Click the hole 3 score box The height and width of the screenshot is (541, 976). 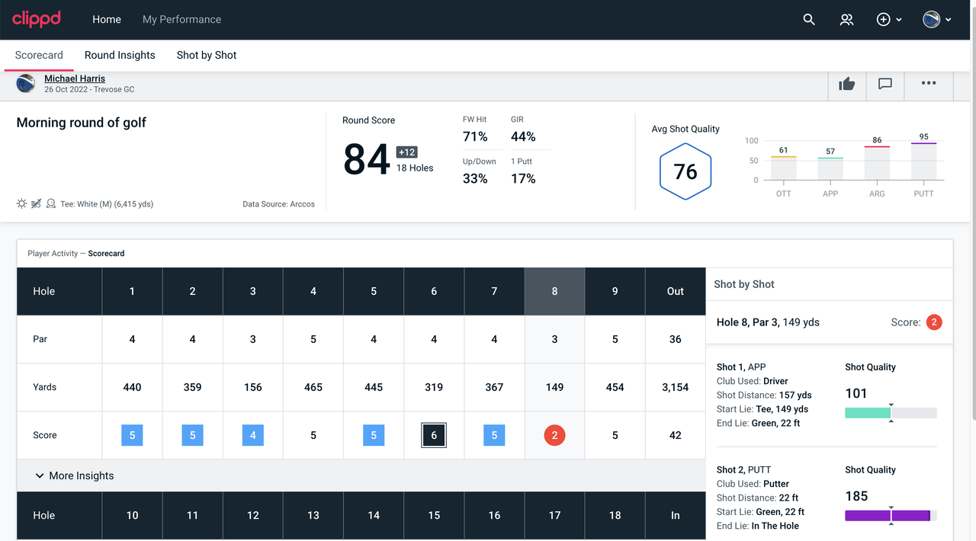253,435
